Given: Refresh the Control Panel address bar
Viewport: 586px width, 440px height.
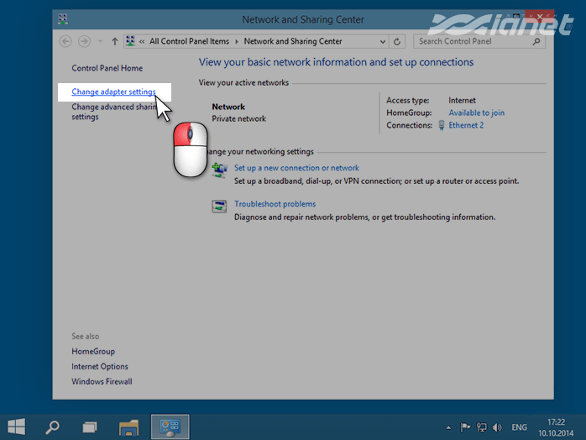Looking at the screenshot, I should point(398,41).
